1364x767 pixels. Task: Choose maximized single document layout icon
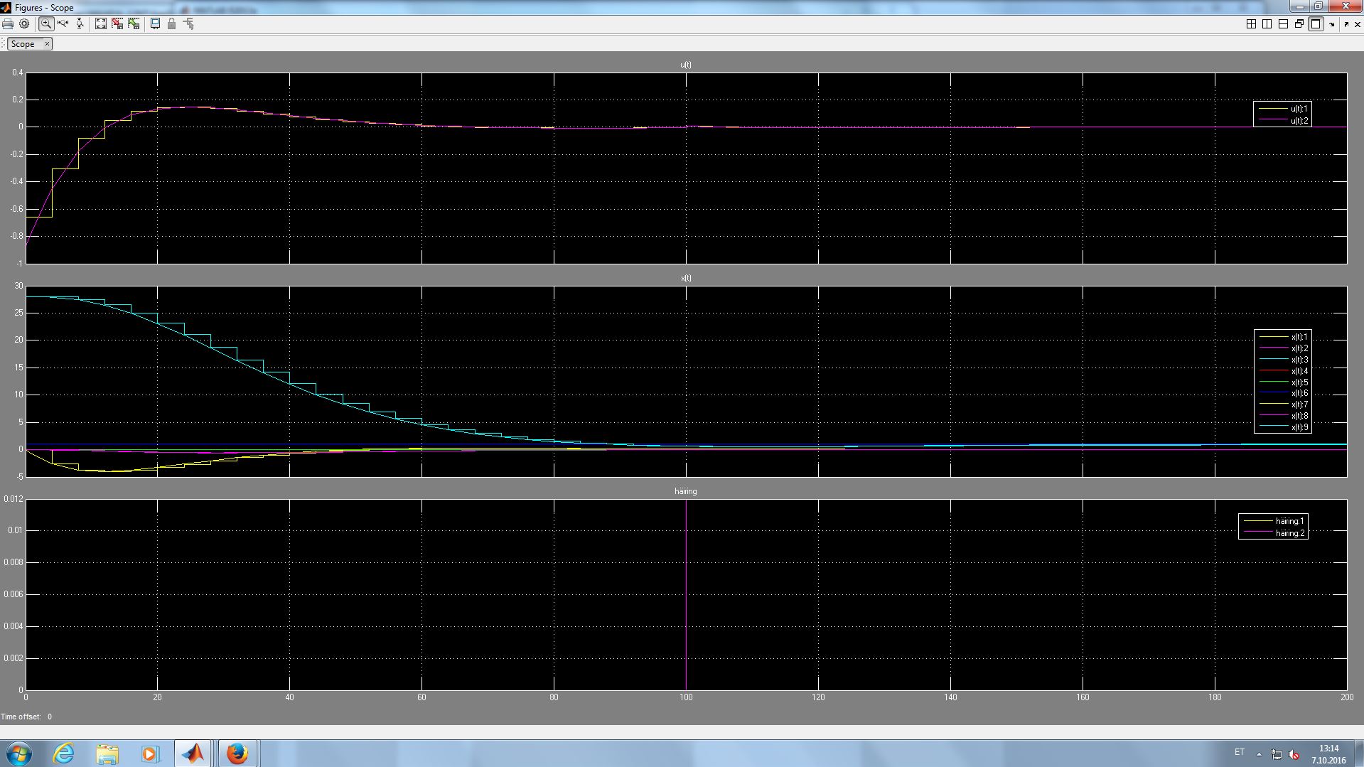tap(1316, 24)
